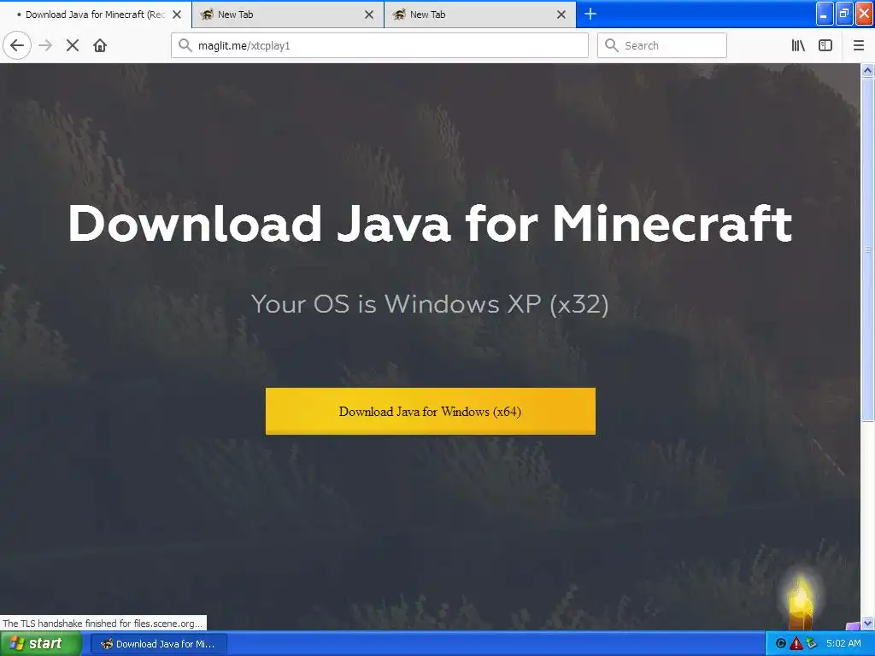This screenshot has height=656, width=875.
Task: Click the 5:02 AM system clock
Action: (x=843, y=643)
